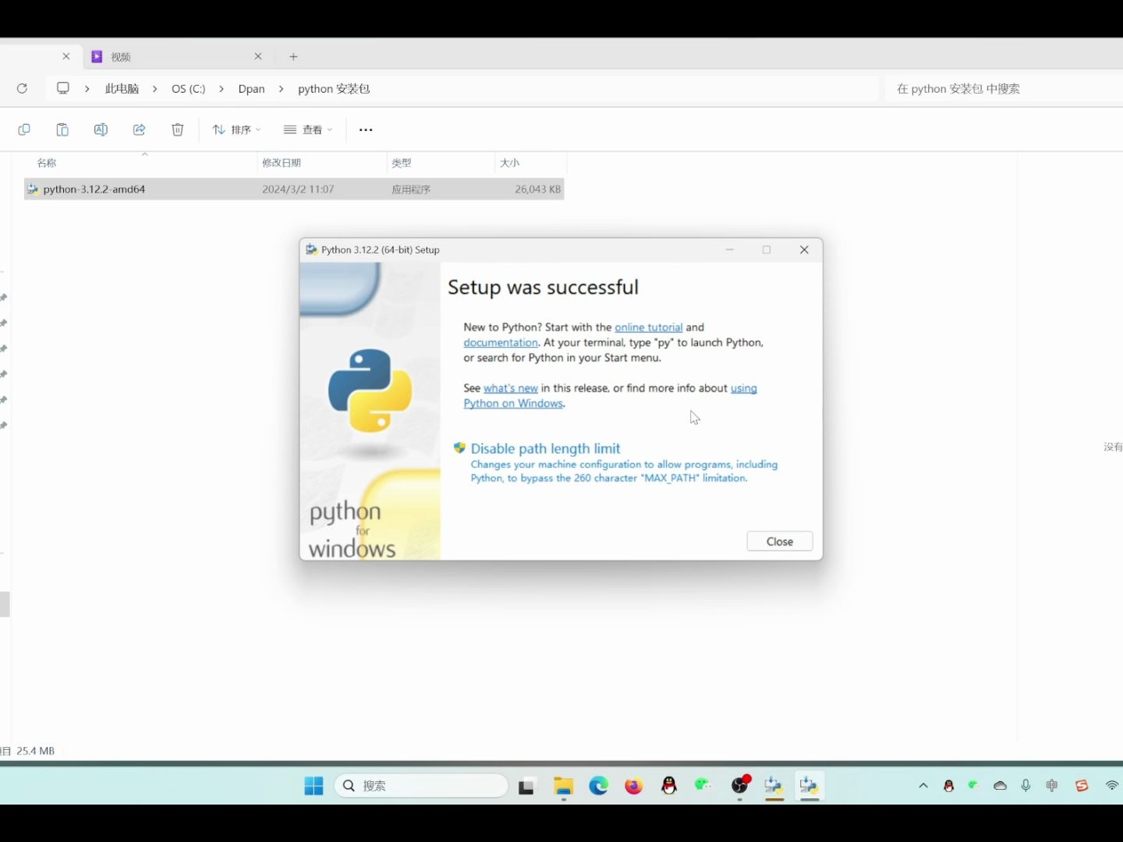1123x842 pixels.
Task: Add a new Explorer tab
Action: 293,56
